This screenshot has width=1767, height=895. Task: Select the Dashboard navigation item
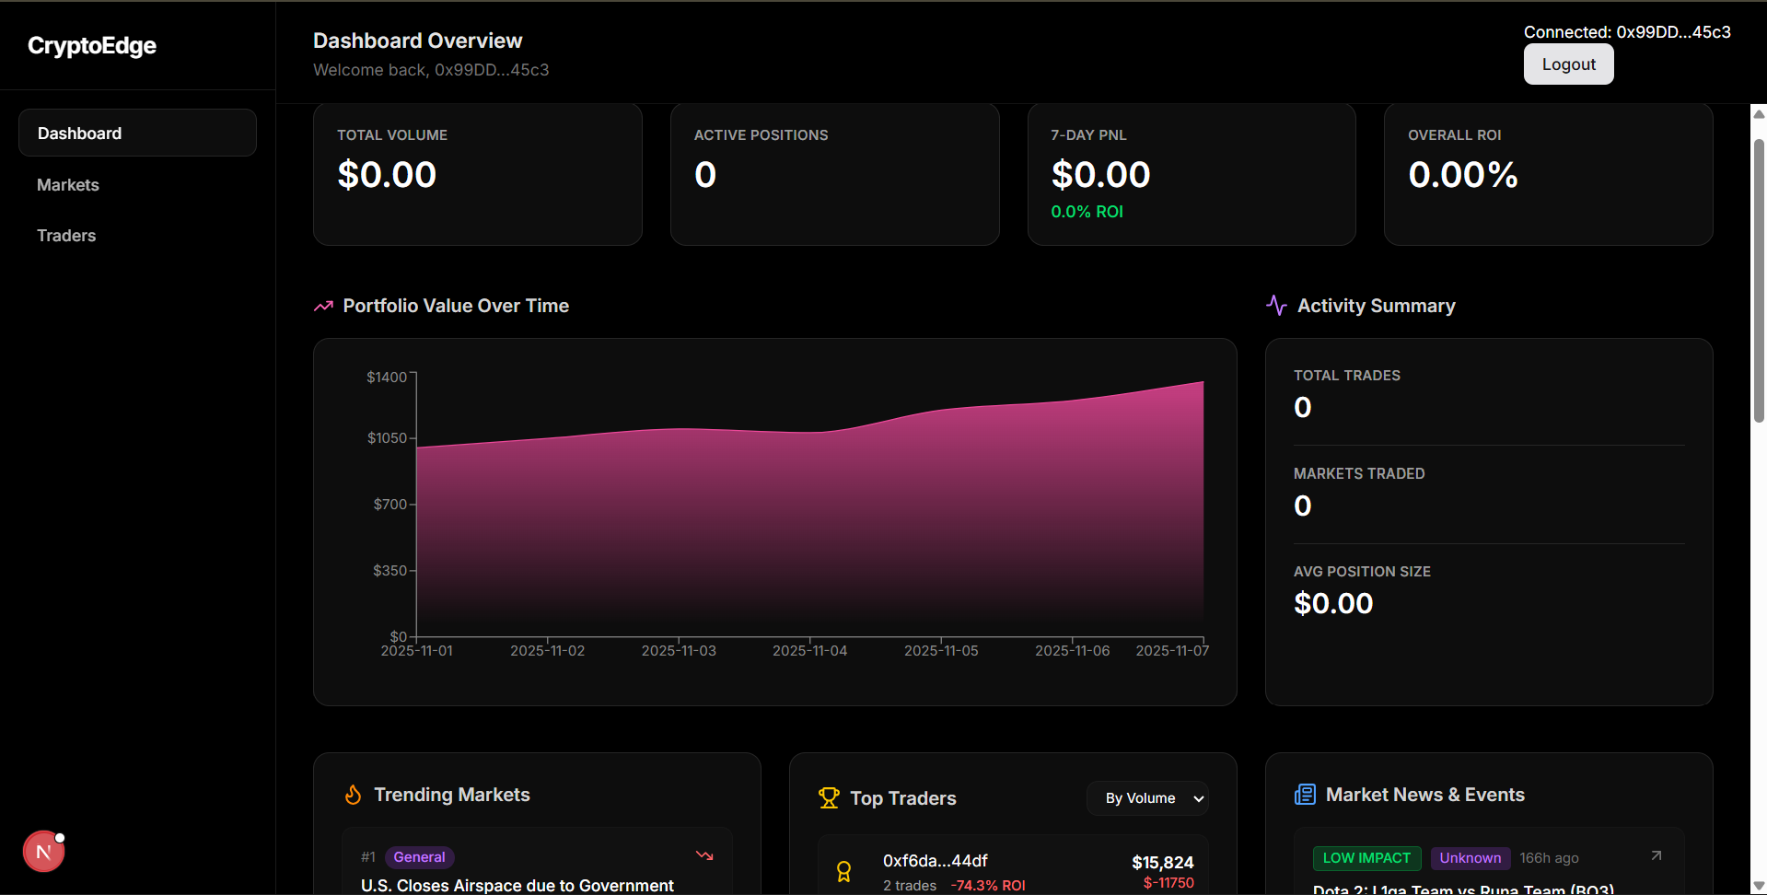79,133
